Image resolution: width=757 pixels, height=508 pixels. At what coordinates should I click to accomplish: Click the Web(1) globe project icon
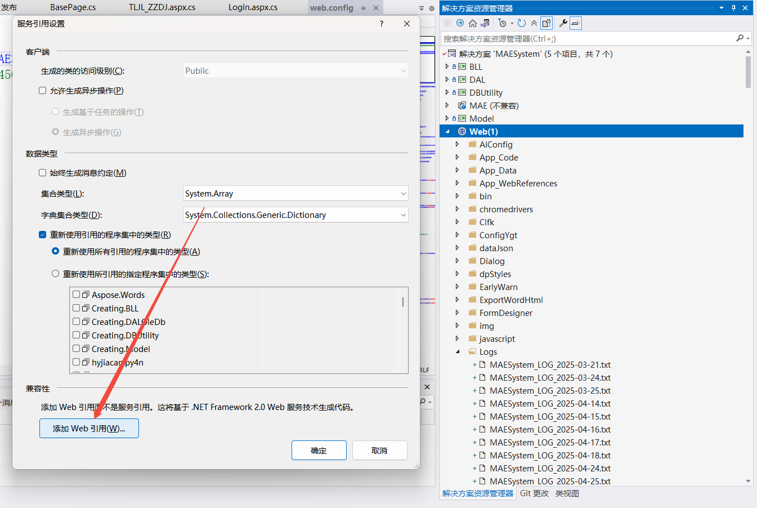(x=462, y=131)
